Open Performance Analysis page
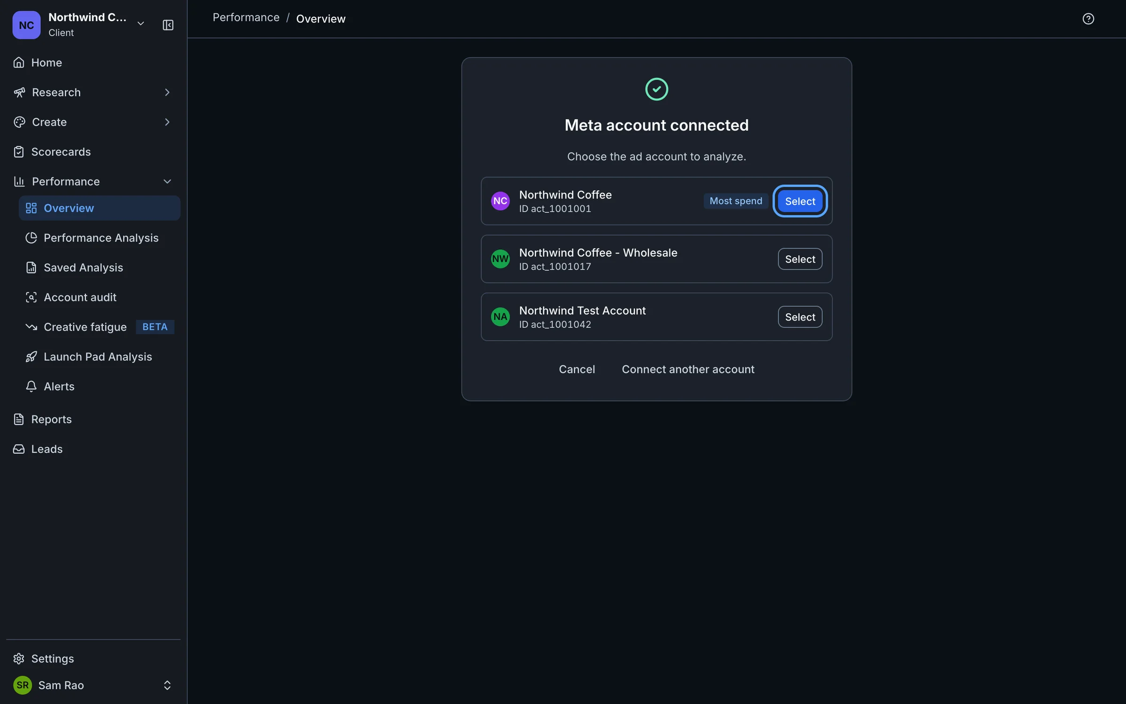Screen dimensions: 1126x704 tap(99, 238)
